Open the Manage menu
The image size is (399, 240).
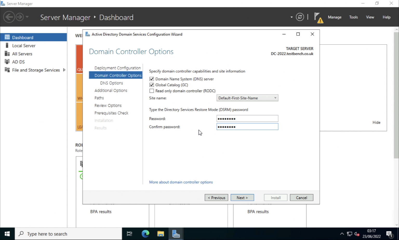pos(334,17)
